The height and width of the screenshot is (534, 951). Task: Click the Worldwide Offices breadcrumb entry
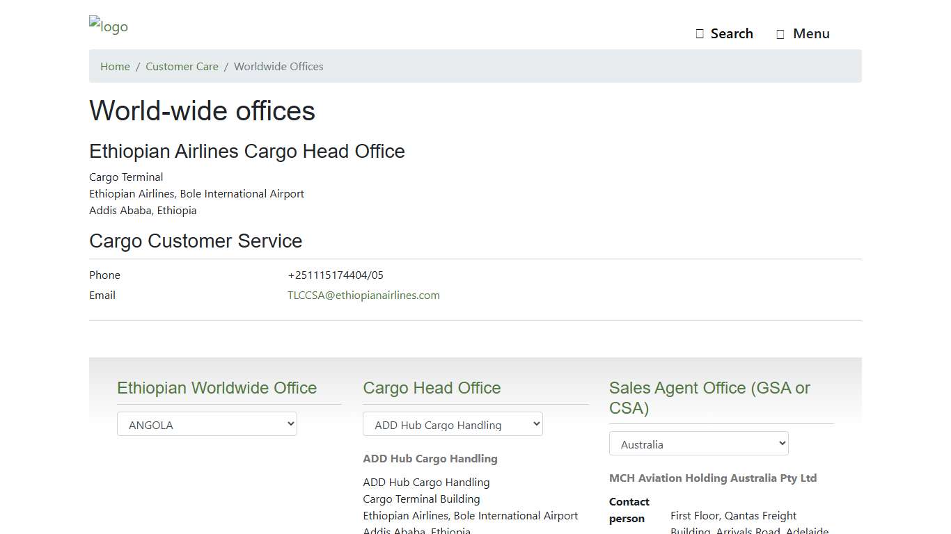tap(278, 66)
